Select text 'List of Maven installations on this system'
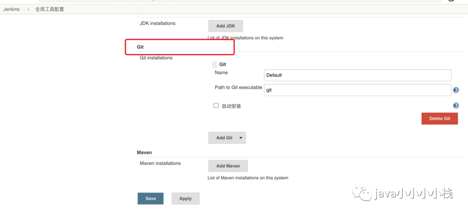Screen dimensions: 468x215 click(248, 178)
